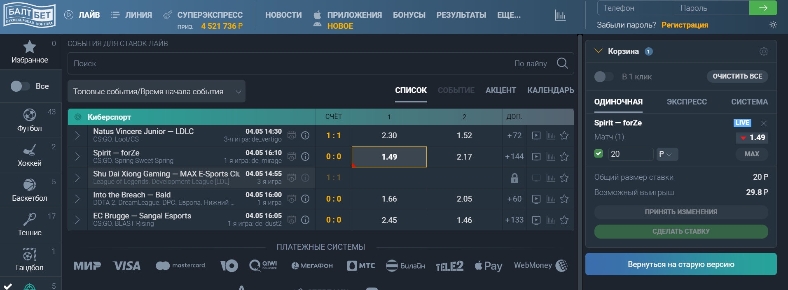Screen dimensions: 788x290
Task: Expand Natus Vincere Junior — LDLC row
Action: [77, 135]
